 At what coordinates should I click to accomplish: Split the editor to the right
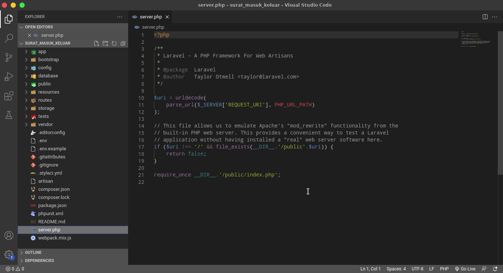[x=485, y=17]
